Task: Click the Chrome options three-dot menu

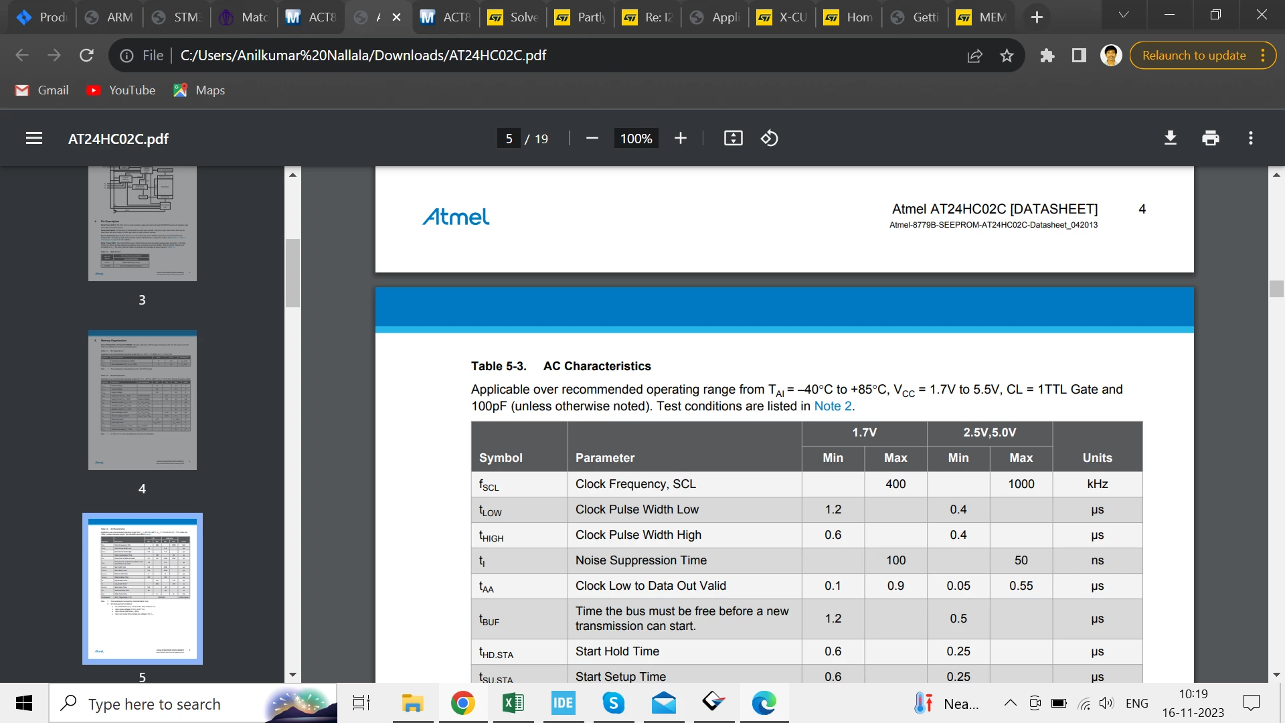Action: point(1263,56)
